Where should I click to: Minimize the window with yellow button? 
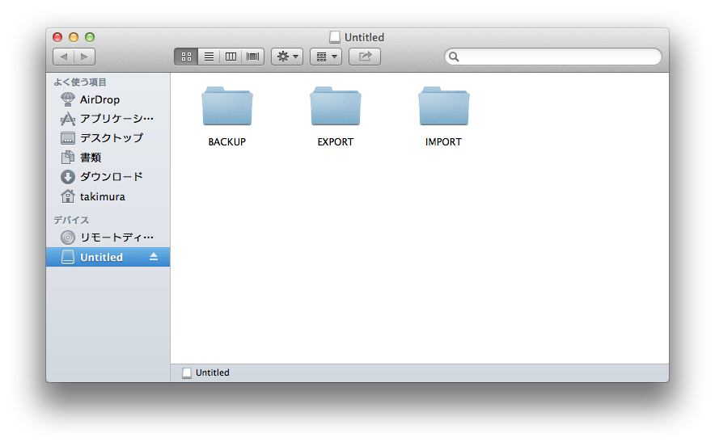[x=74, y=37]
